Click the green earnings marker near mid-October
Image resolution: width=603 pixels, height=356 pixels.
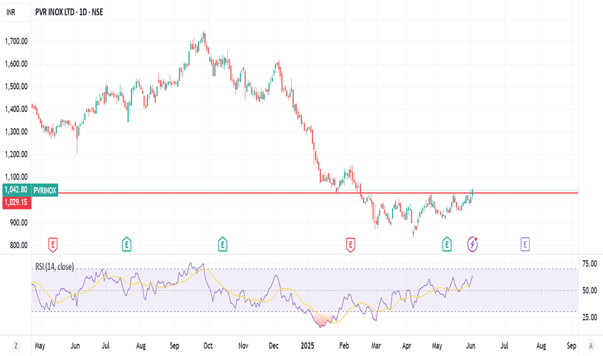223,244
